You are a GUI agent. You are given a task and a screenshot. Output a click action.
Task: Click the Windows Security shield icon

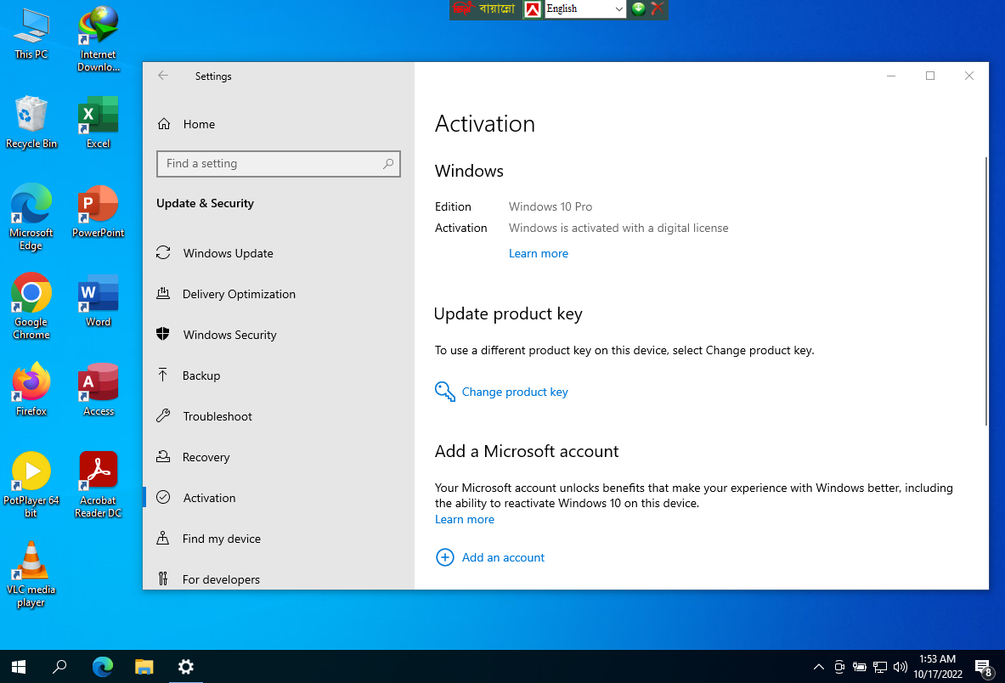pos(164,335)
